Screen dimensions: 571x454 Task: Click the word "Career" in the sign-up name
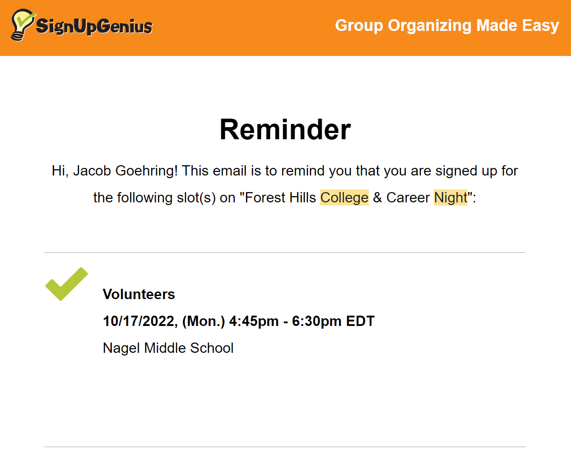point(408,197)
